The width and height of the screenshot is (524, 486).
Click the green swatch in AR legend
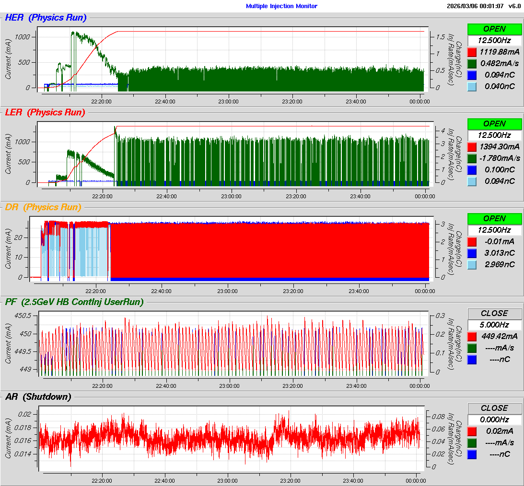tap(472, 442)
